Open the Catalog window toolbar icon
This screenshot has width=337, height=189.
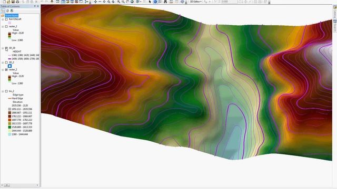tap(67, 2)
